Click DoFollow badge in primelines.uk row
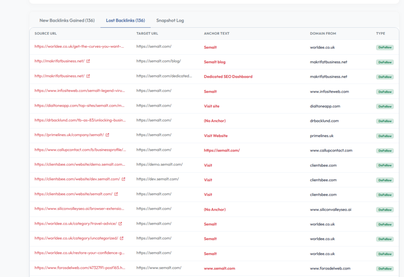 (x=385, y=136)
